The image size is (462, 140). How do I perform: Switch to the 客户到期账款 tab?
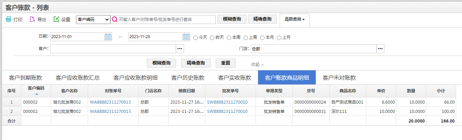tap(25, 78)
